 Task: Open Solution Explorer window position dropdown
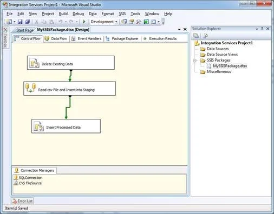pos(257,29)
